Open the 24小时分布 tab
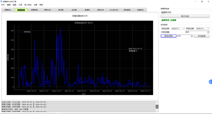Image resolution: width=212 pixels, height=114 pixels. pyautogui.click(x=114, y=10)
